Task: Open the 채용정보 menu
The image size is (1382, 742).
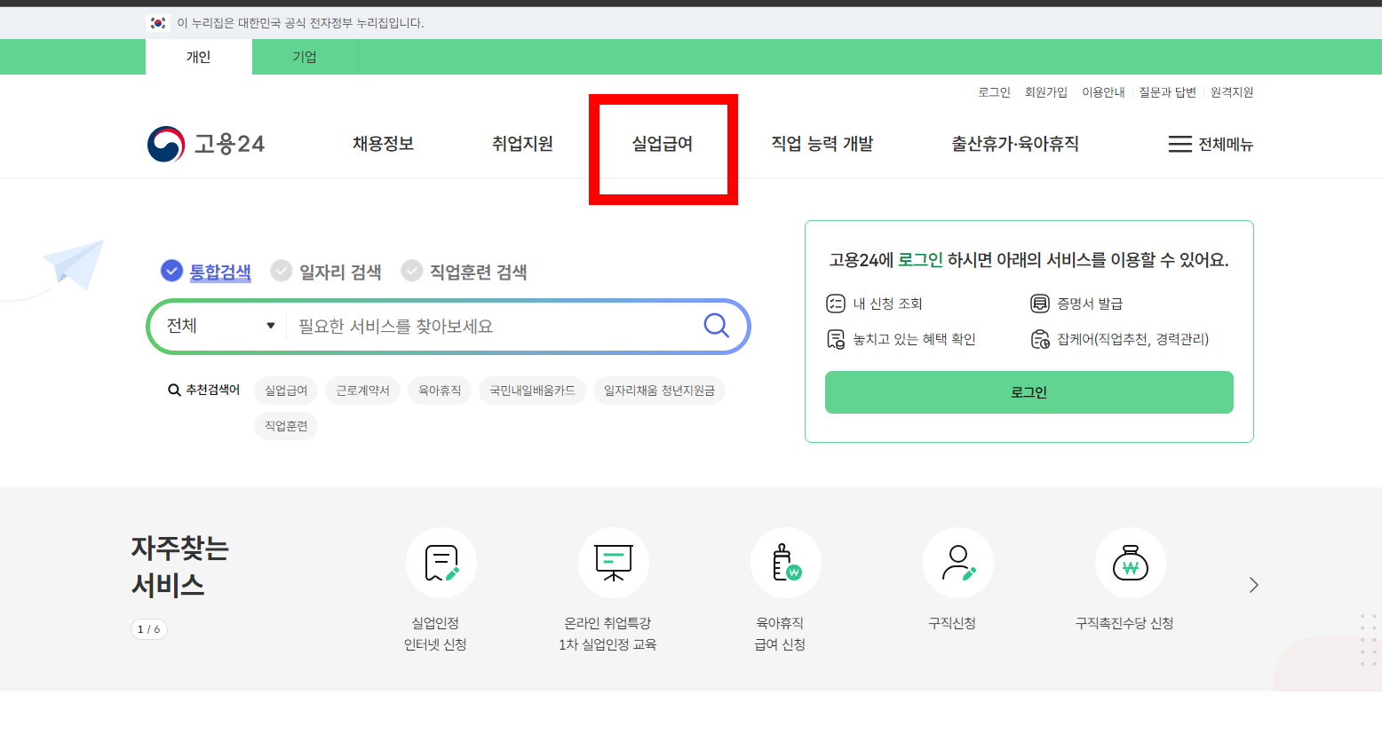Action: point(383,144)
